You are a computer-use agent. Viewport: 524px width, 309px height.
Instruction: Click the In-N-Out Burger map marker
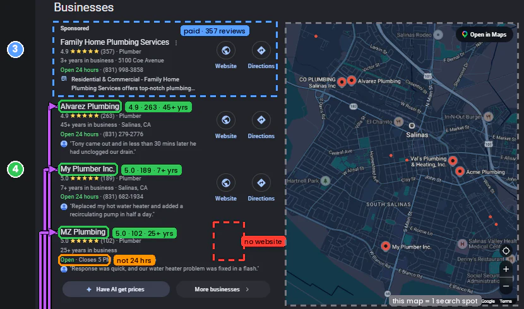click(488, 117)
